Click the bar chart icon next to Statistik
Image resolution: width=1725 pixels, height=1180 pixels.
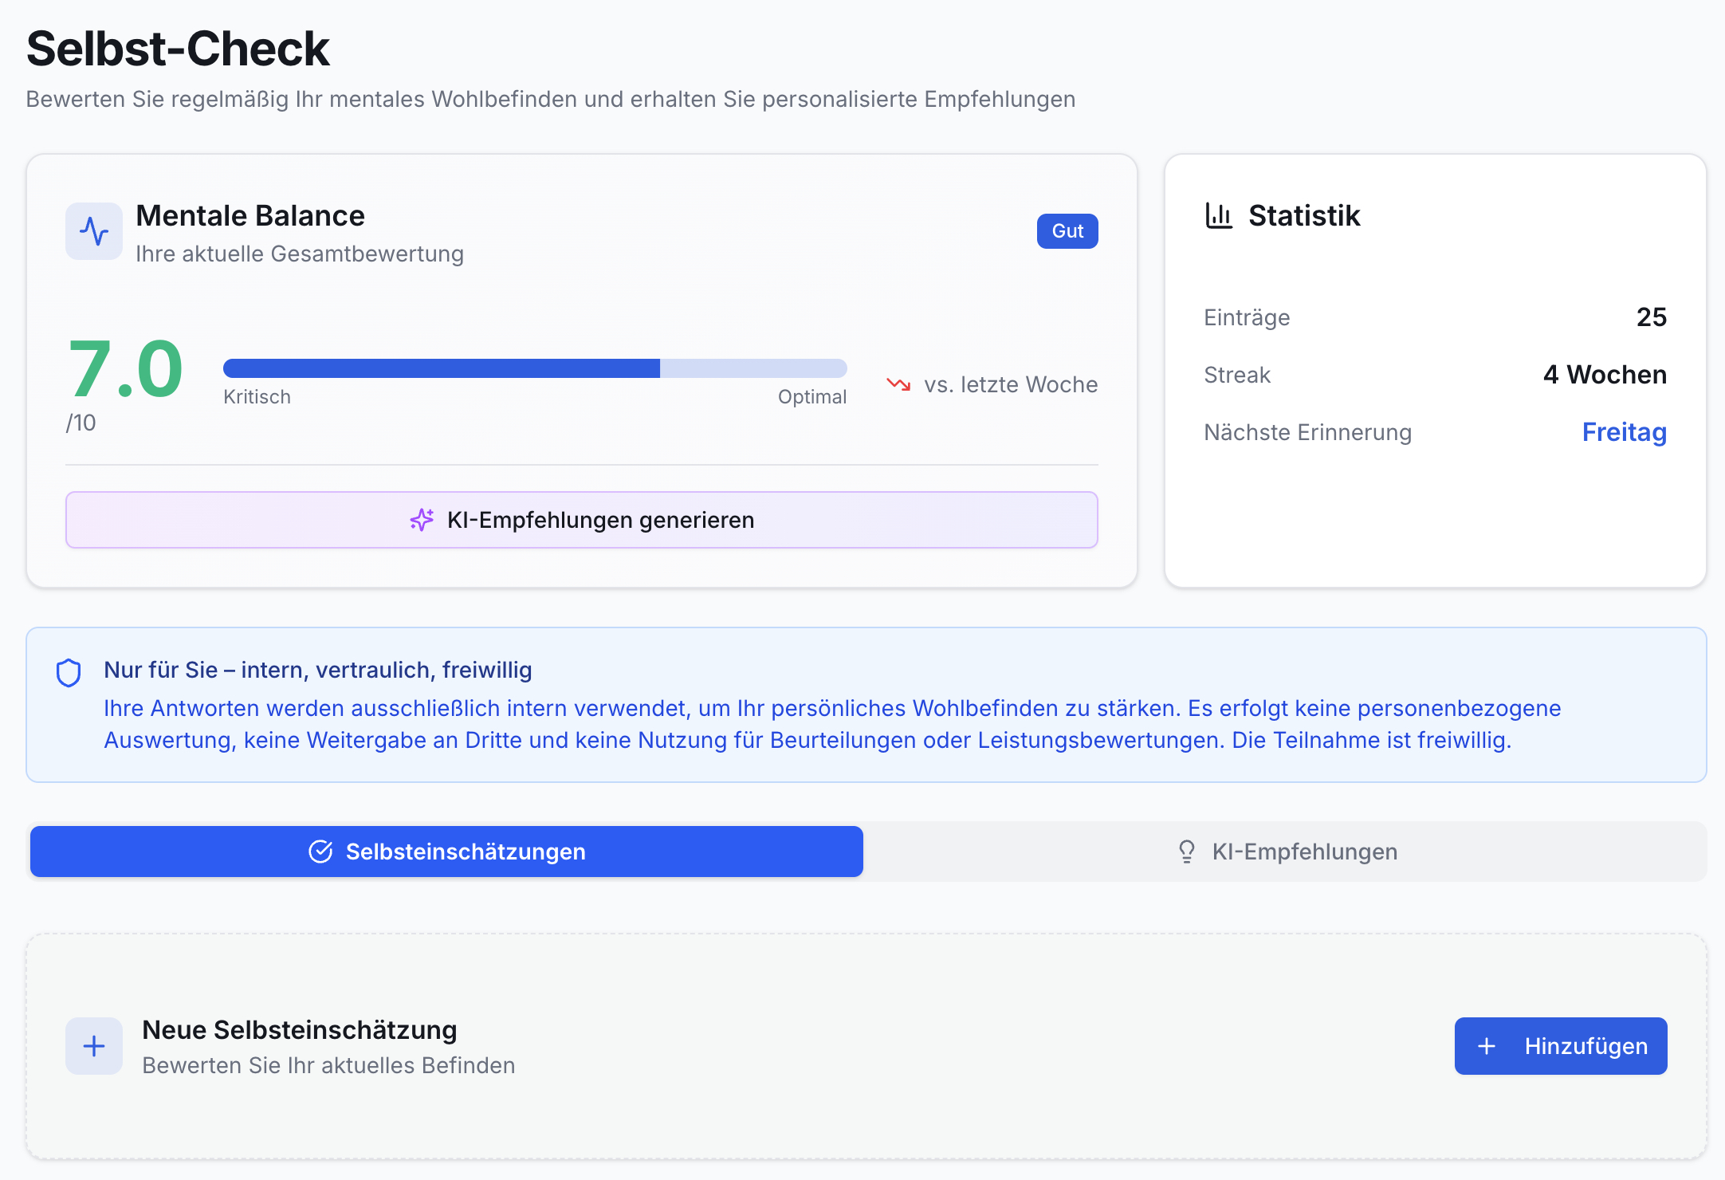pyautogui.click(x=1219, y=215)
